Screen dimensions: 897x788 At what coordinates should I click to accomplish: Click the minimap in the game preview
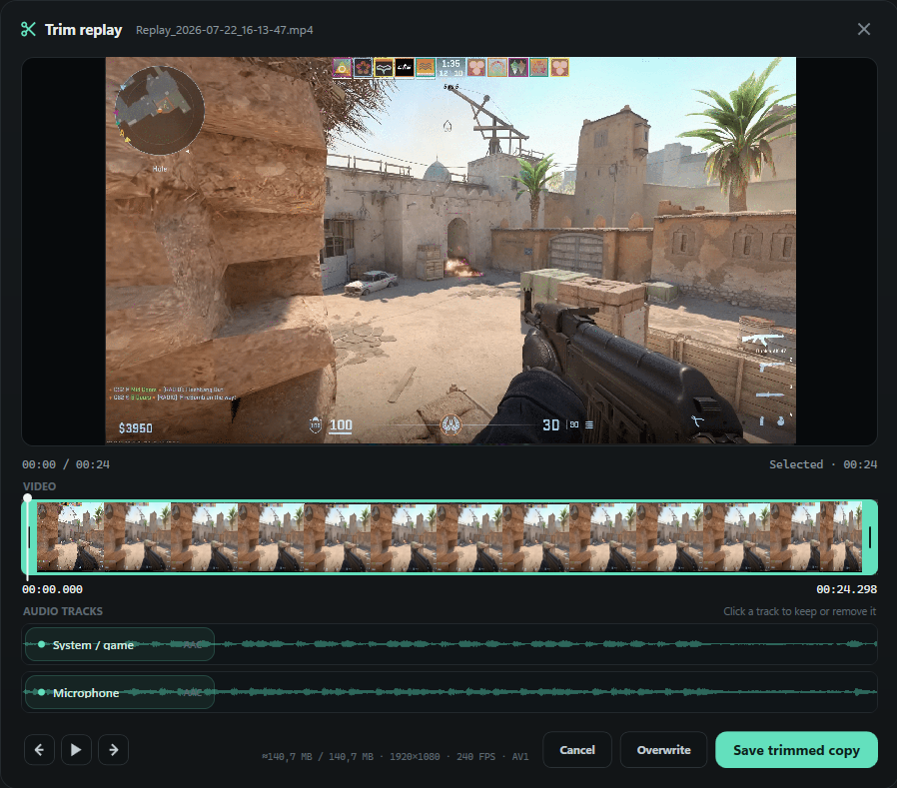[x=160, y=111]
